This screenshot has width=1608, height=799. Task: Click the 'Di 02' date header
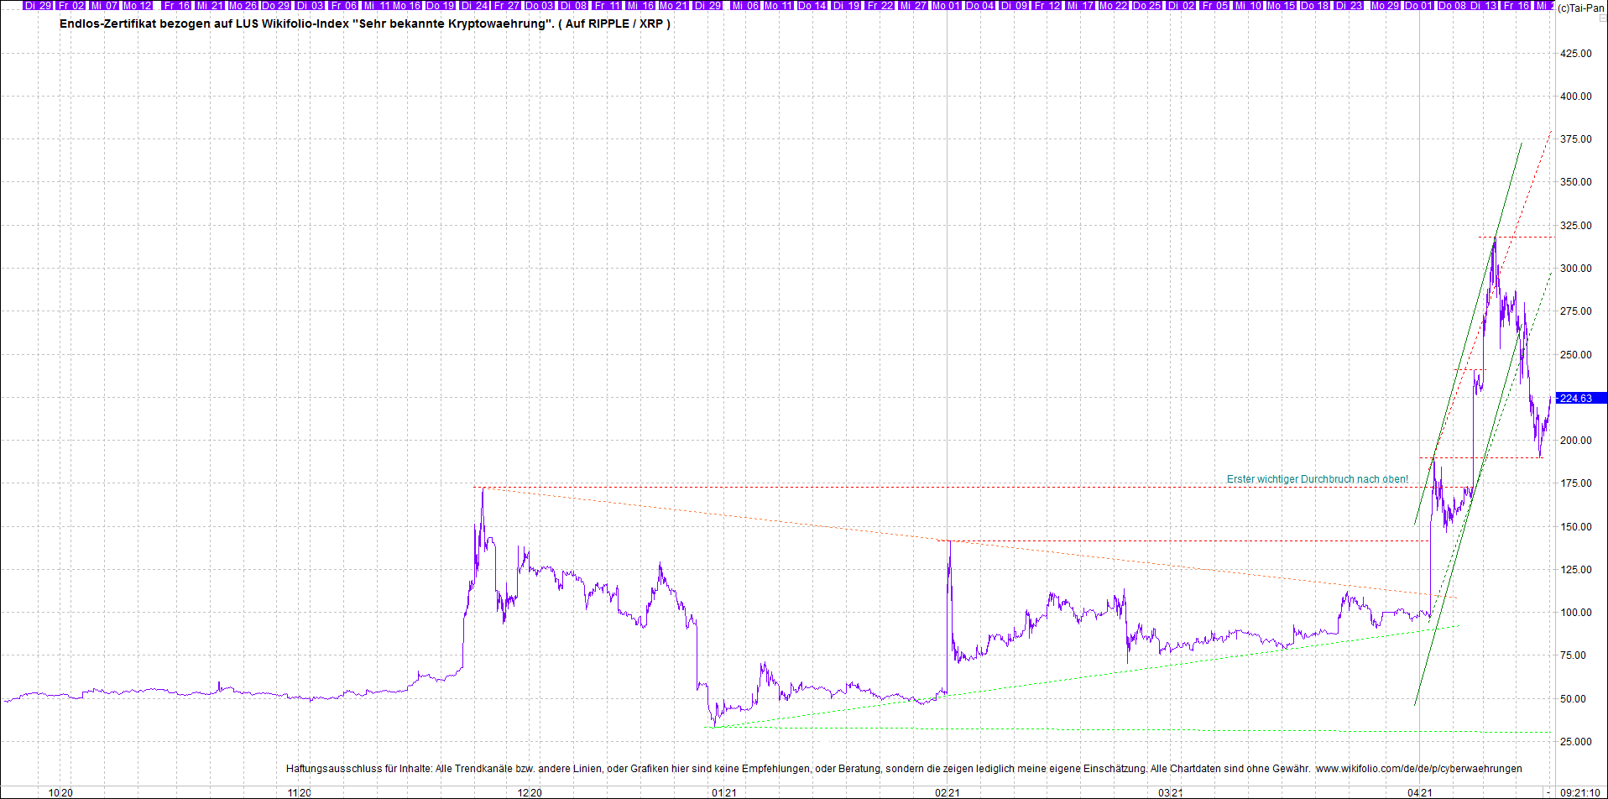click(1181, 5)
